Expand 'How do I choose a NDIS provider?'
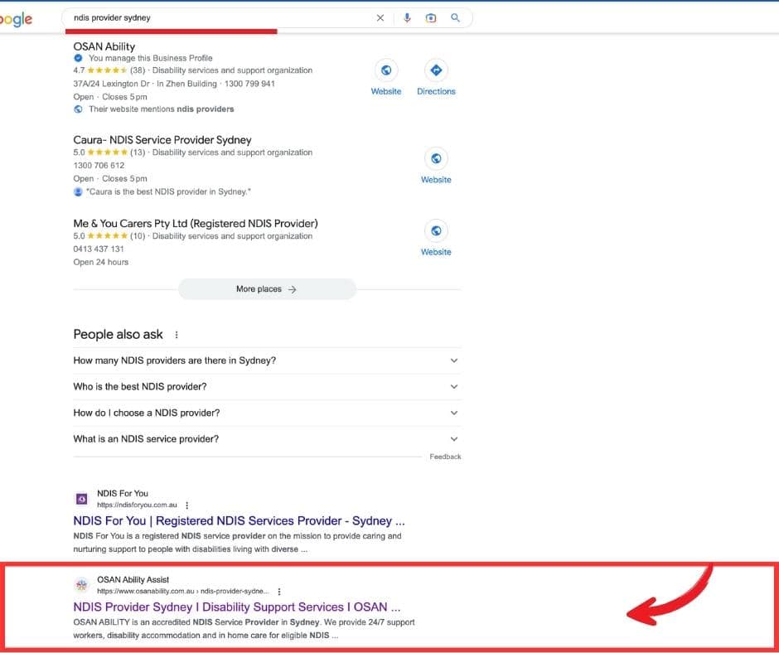The image size is (779, 653). (453, 413)
